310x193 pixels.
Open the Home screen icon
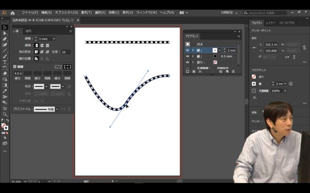point(13,13)
